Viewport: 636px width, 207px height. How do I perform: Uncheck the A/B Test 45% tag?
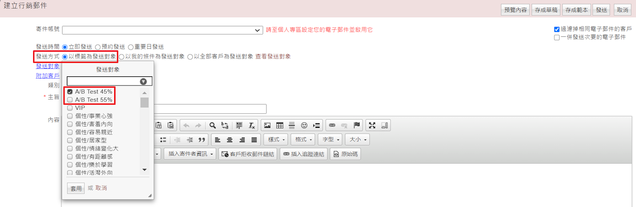pos(70,92)
